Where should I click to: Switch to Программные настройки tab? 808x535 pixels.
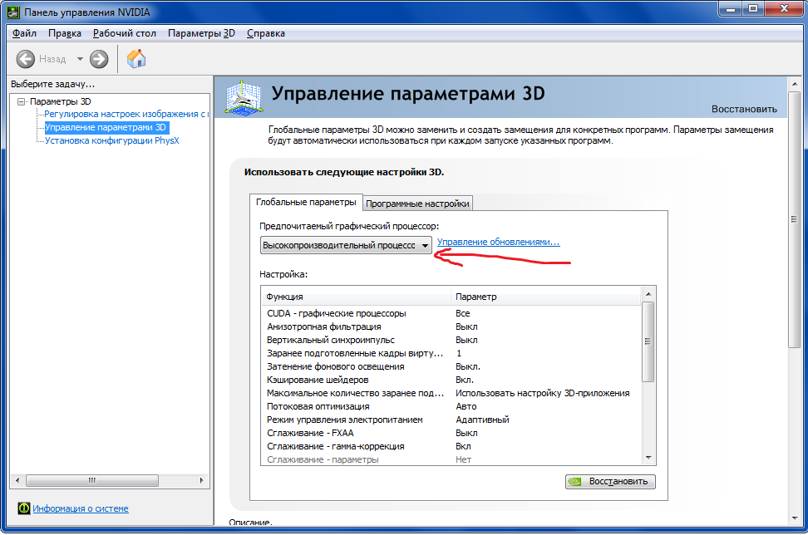[418, 204]
